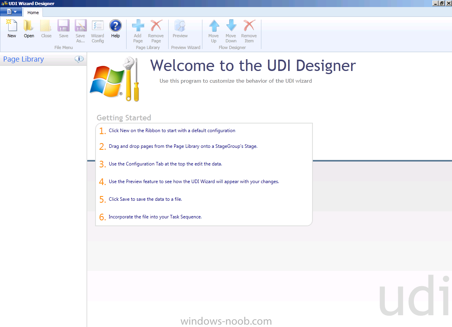Screen dimensions: 452x327
Task: Click step 2 drag and drop pages text
Action: pyautogui.click(x=183, y=146)
